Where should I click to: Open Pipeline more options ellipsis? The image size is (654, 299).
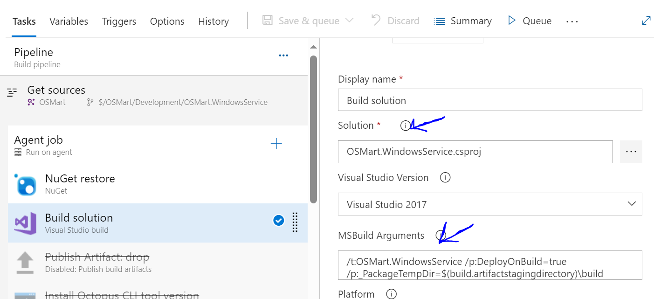pyautogui.click(x=283, y=56)
